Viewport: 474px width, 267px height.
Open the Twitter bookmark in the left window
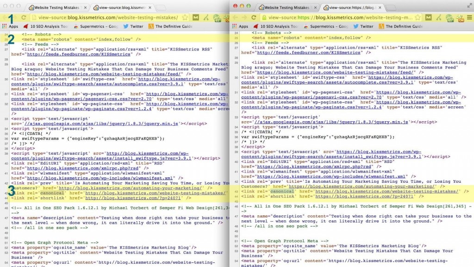133,26
